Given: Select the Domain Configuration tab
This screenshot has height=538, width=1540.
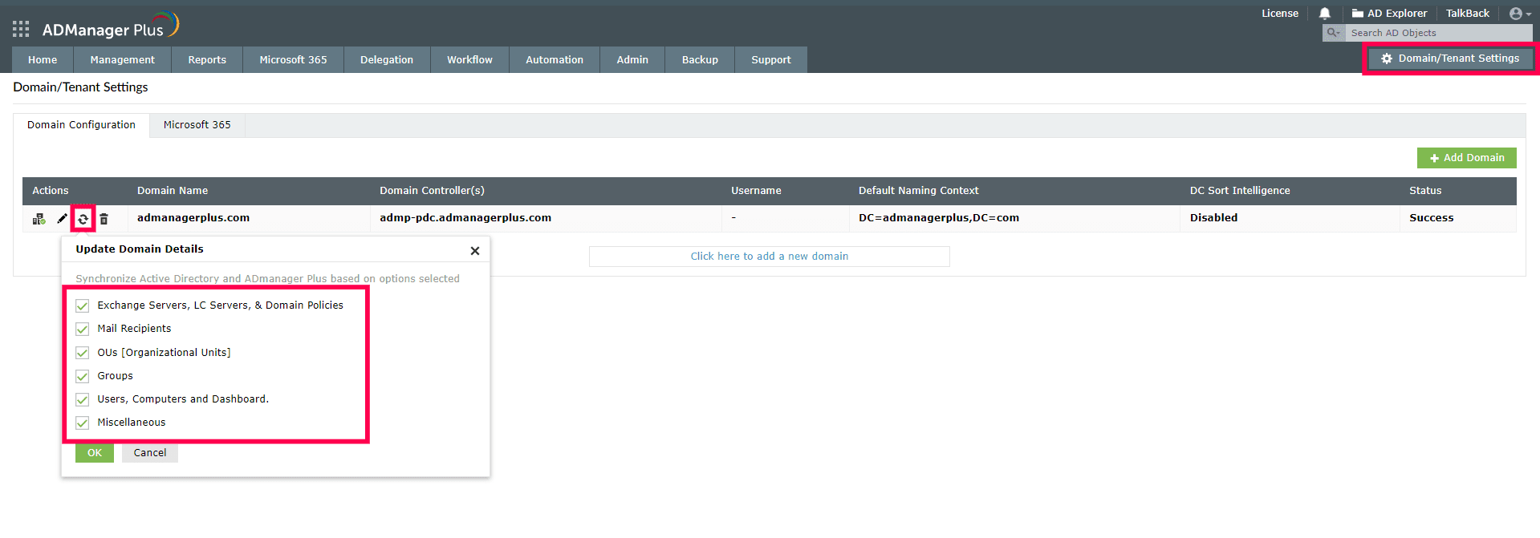Looking at the screenshot, I should pyautogui.click(x=81, y=125).
